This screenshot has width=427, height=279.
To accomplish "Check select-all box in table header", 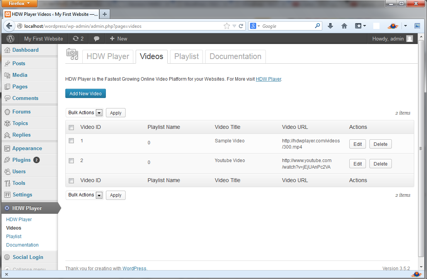I will [x=71, y=127].
